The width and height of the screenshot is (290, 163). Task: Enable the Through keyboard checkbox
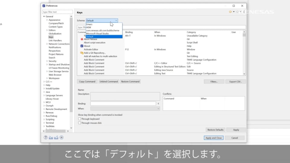pos(80,119)
